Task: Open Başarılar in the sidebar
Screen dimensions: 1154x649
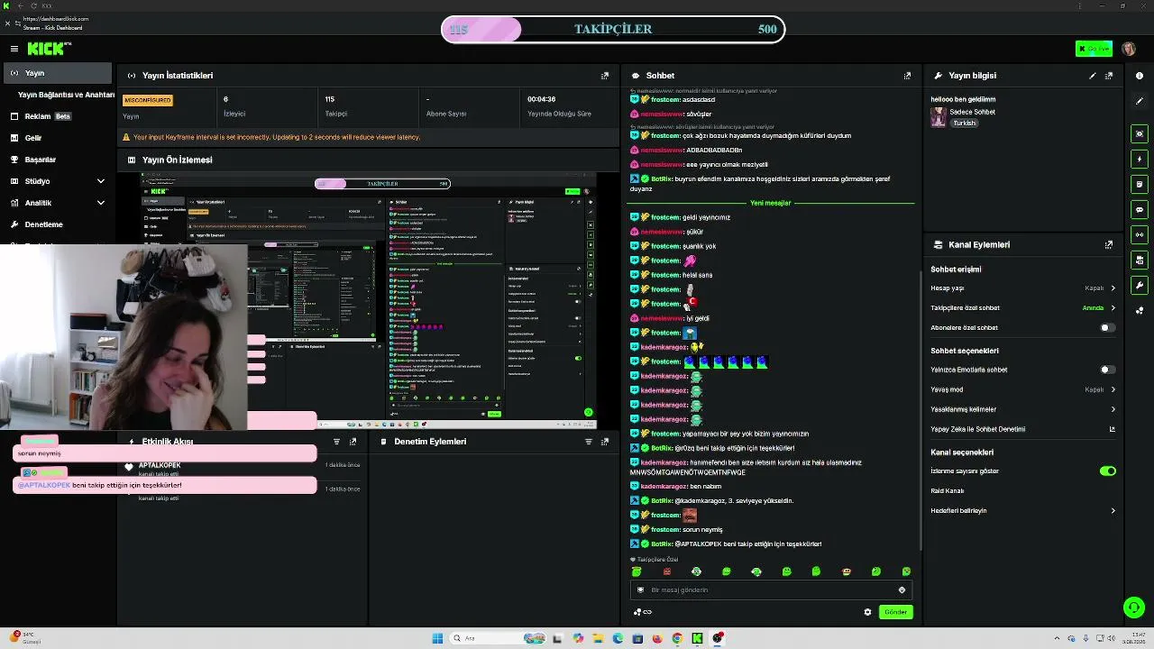Action: pyautogui.click(x=58, y=160)
